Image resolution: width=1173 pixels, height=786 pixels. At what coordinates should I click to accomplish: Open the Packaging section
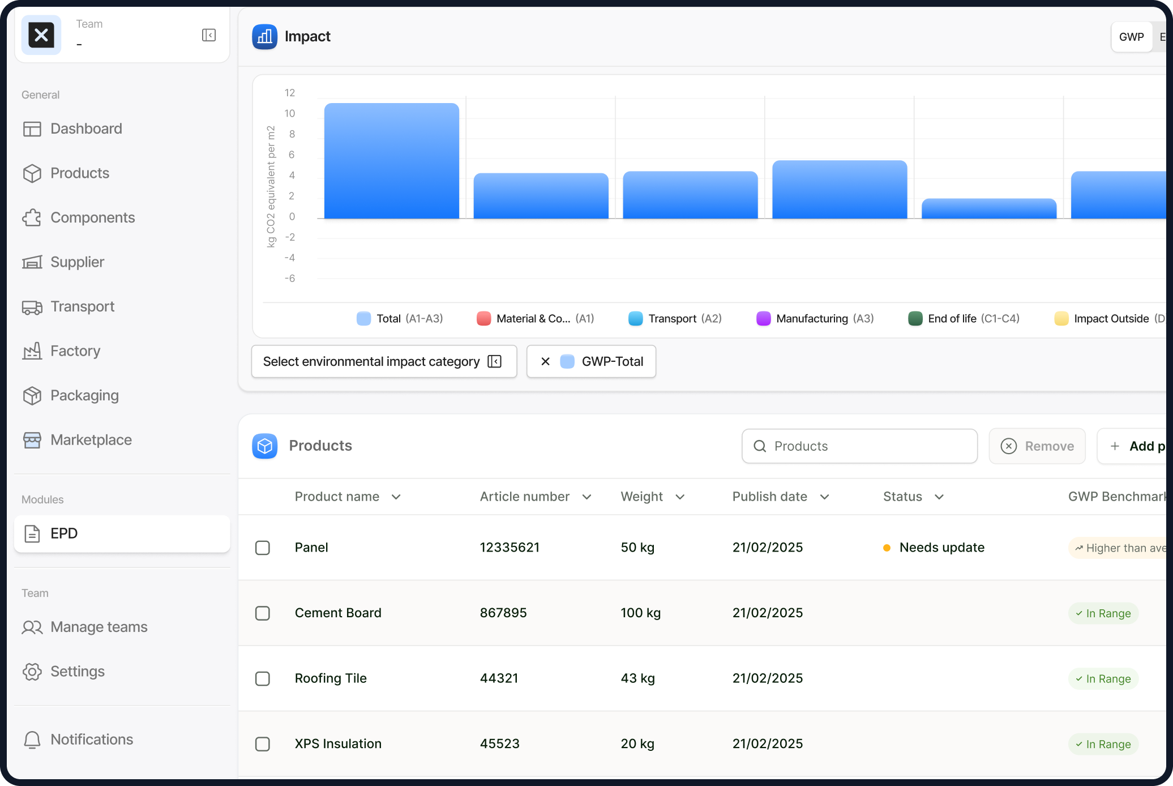coord(84,395)
